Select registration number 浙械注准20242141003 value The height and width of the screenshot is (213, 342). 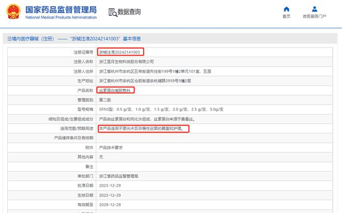[120, 52]
